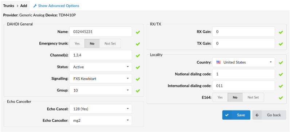Expand the Echo Canceller dropdown showing mg2
The height and width of the screenshot is (132, 290).
(101, 121)
